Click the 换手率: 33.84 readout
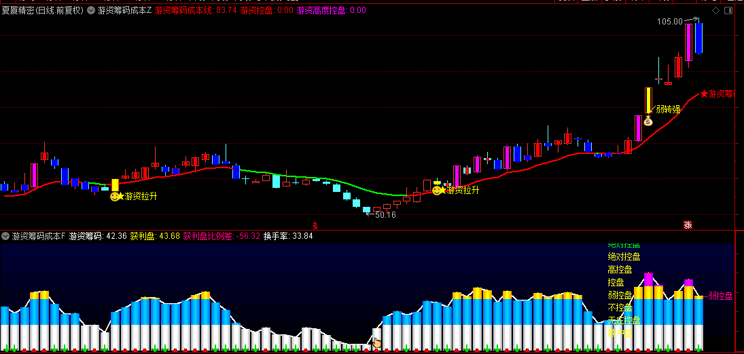Viewport: 744px width, 354px height. 289,236
